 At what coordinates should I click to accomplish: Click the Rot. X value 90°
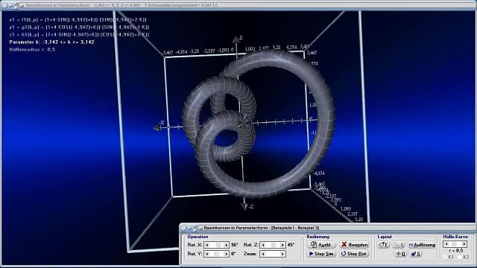point(234,245)
